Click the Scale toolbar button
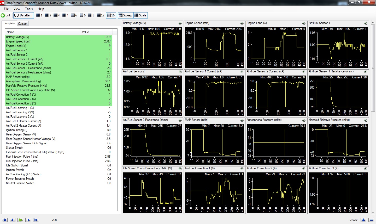376x224 pixels. point(140,15)
